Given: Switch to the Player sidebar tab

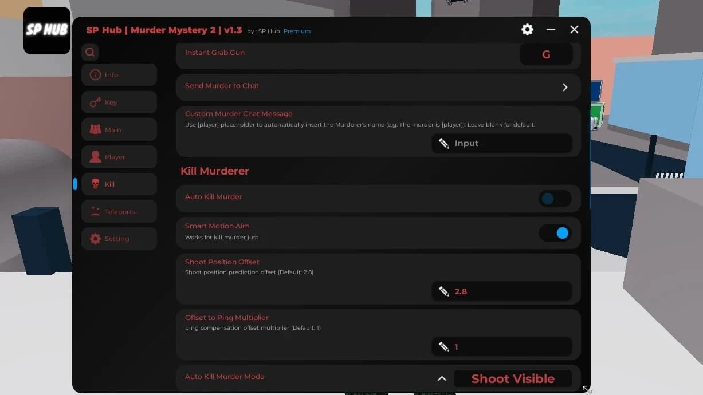Looking at the screenshot, I should [119, 157].
